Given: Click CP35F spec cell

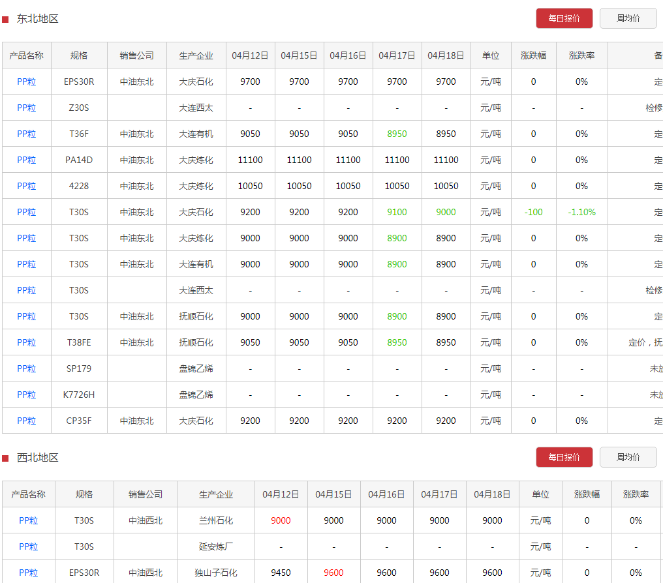Looking at the screenshot, I should click(x=79, y=421).
